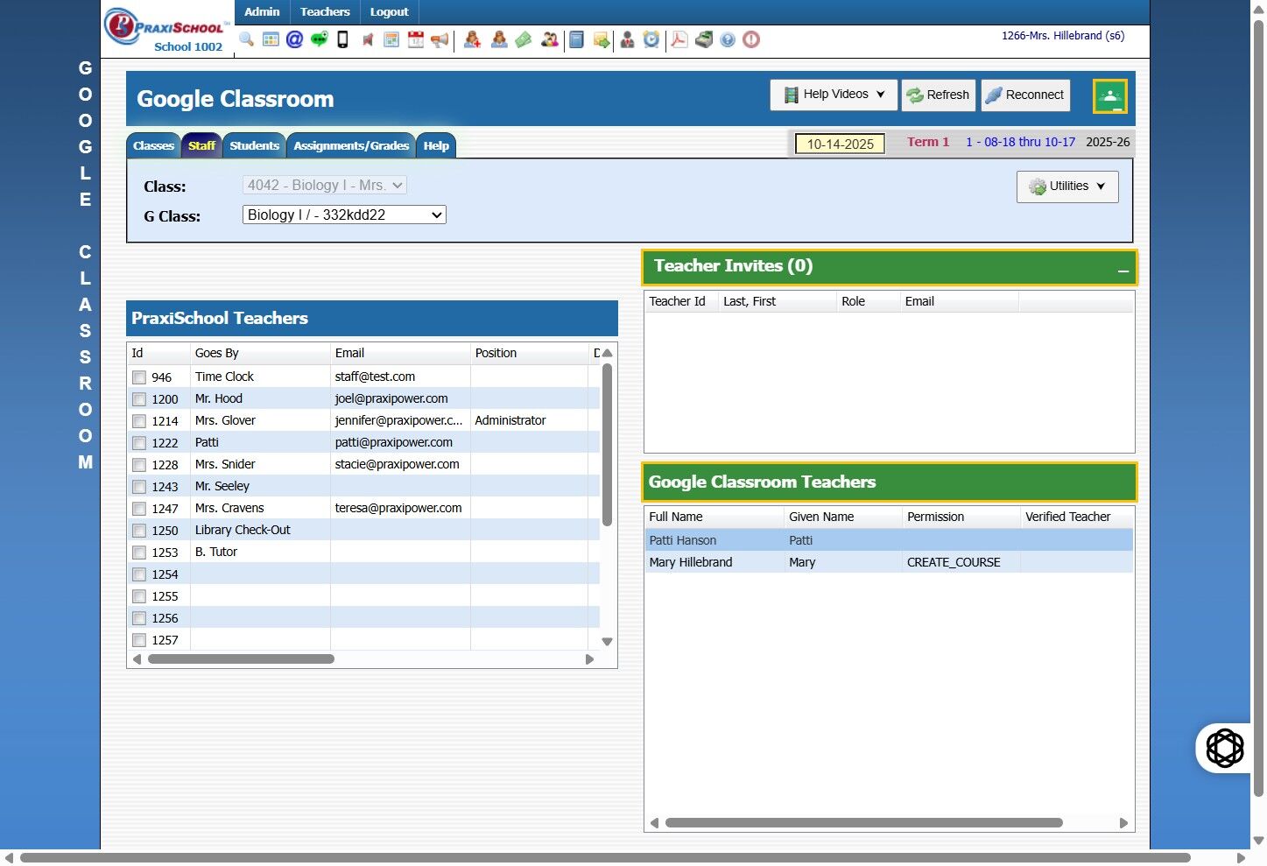Click the green Google Classroom icon
Image resolution: width=1267 pixels, height=866 pixels.
click(1109, 96)
